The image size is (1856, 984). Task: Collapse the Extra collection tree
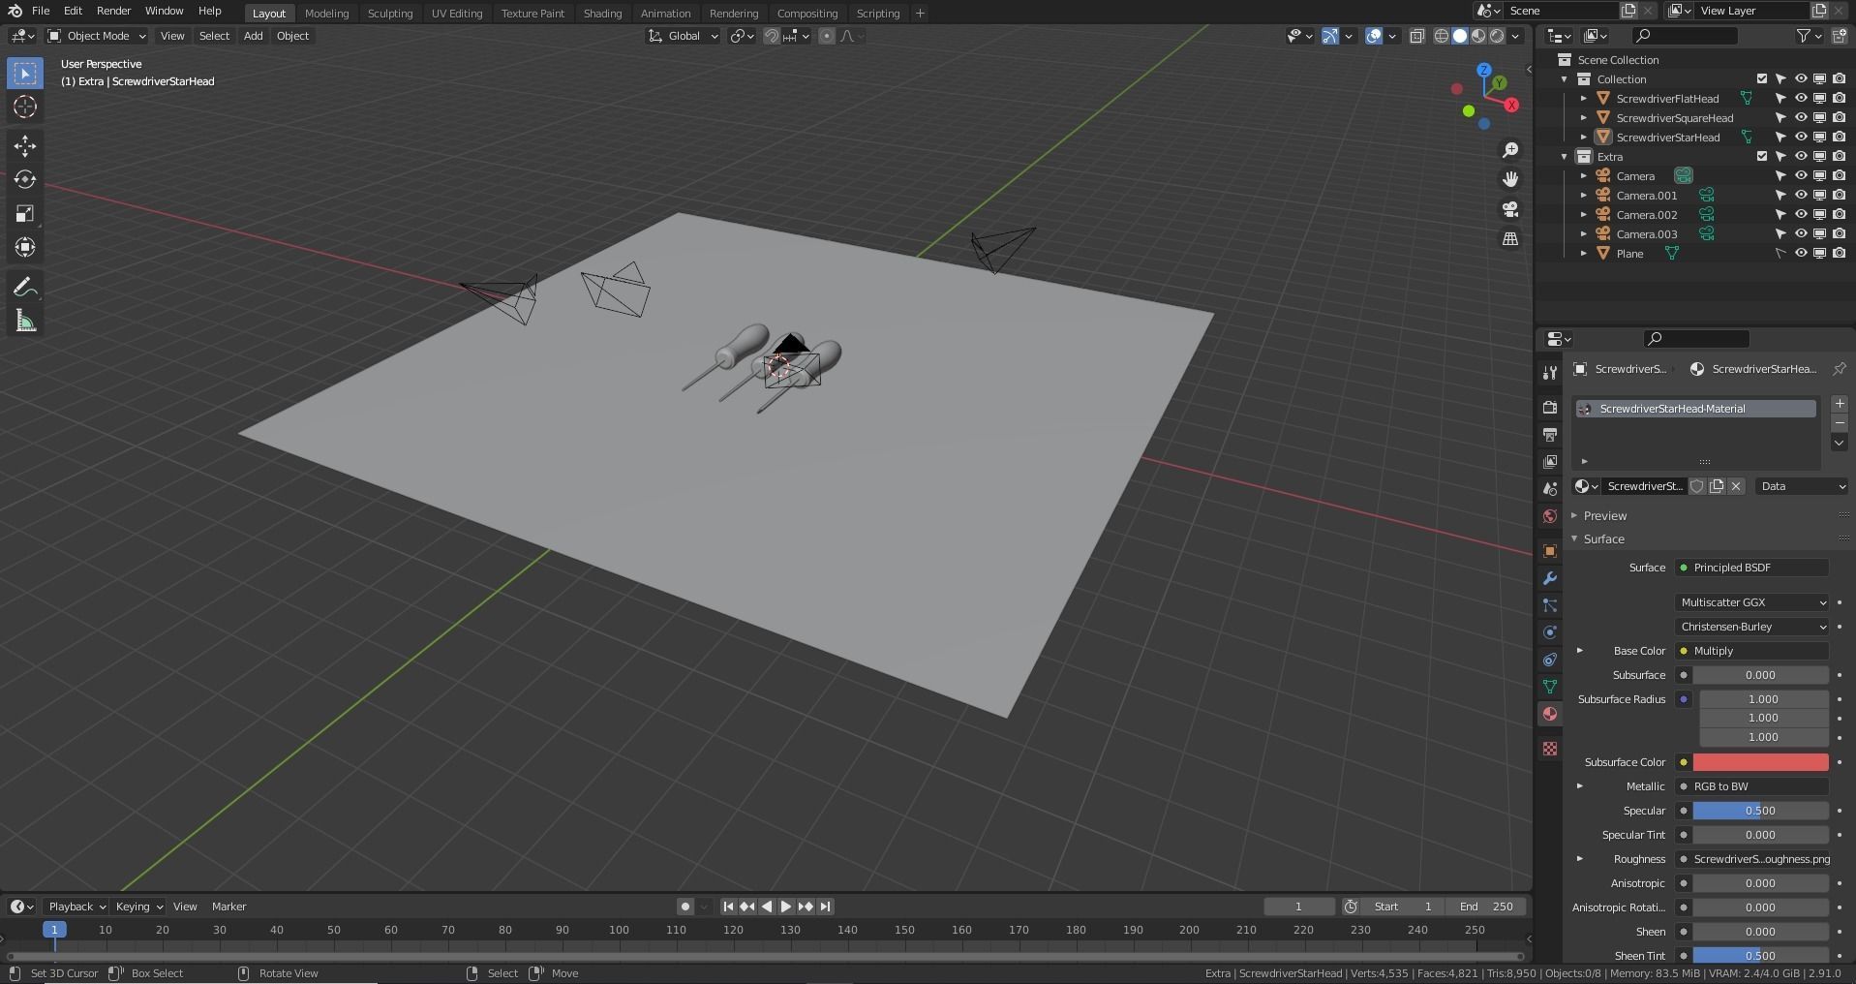click(x=1565, y=157)
